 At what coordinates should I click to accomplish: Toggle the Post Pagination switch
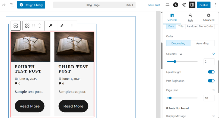tap(211, 81)
